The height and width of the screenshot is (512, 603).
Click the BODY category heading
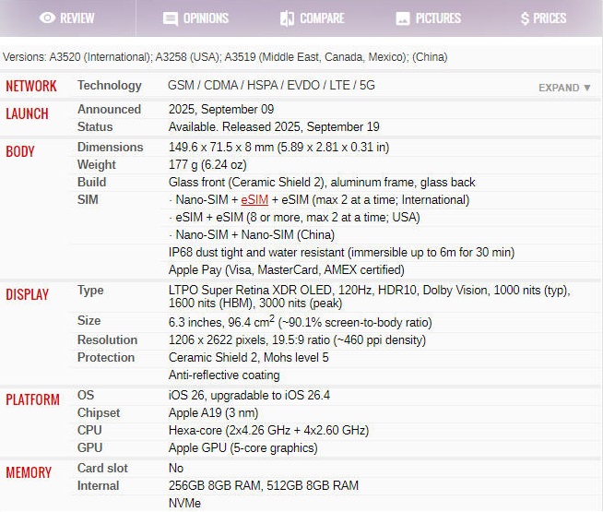[x=20, y=151]
